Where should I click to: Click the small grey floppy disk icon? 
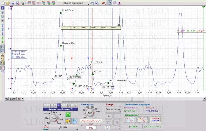tap(23, 3)
